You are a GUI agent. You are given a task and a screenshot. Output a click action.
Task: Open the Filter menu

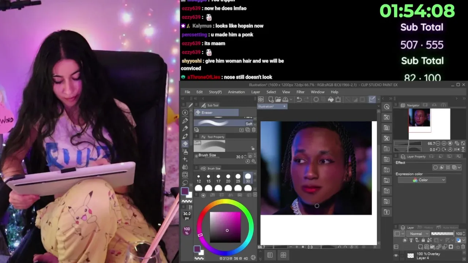(x=301, y=92)
